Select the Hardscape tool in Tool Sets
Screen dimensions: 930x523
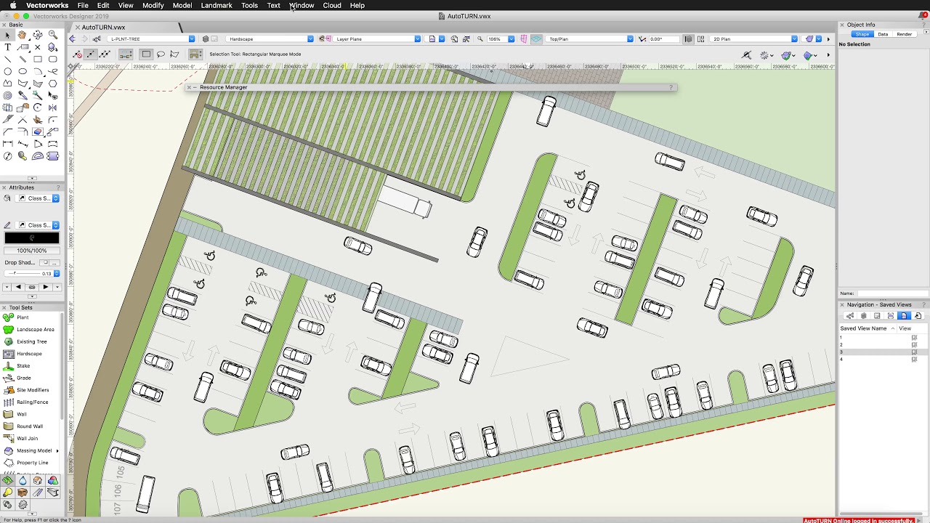(x=23, y=354)
